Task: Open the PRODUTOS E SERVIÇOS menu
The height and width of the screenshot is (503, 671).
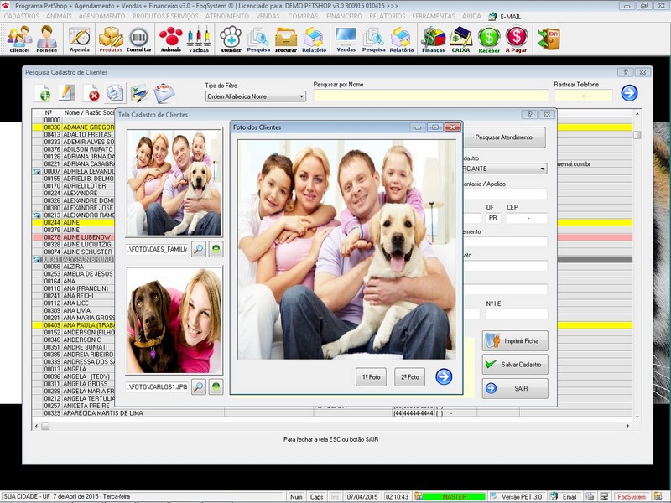Action: [x=165, y=16]
